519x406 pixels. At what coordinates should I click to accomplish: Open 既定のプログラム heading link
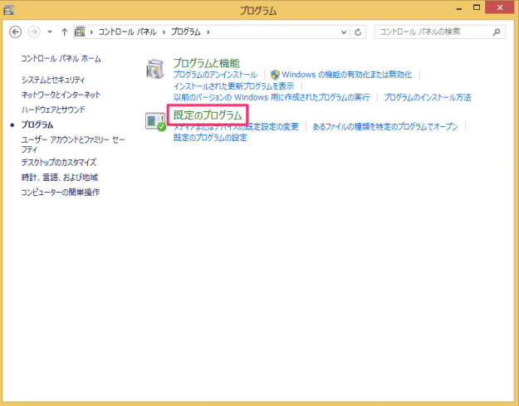point(208,115)
